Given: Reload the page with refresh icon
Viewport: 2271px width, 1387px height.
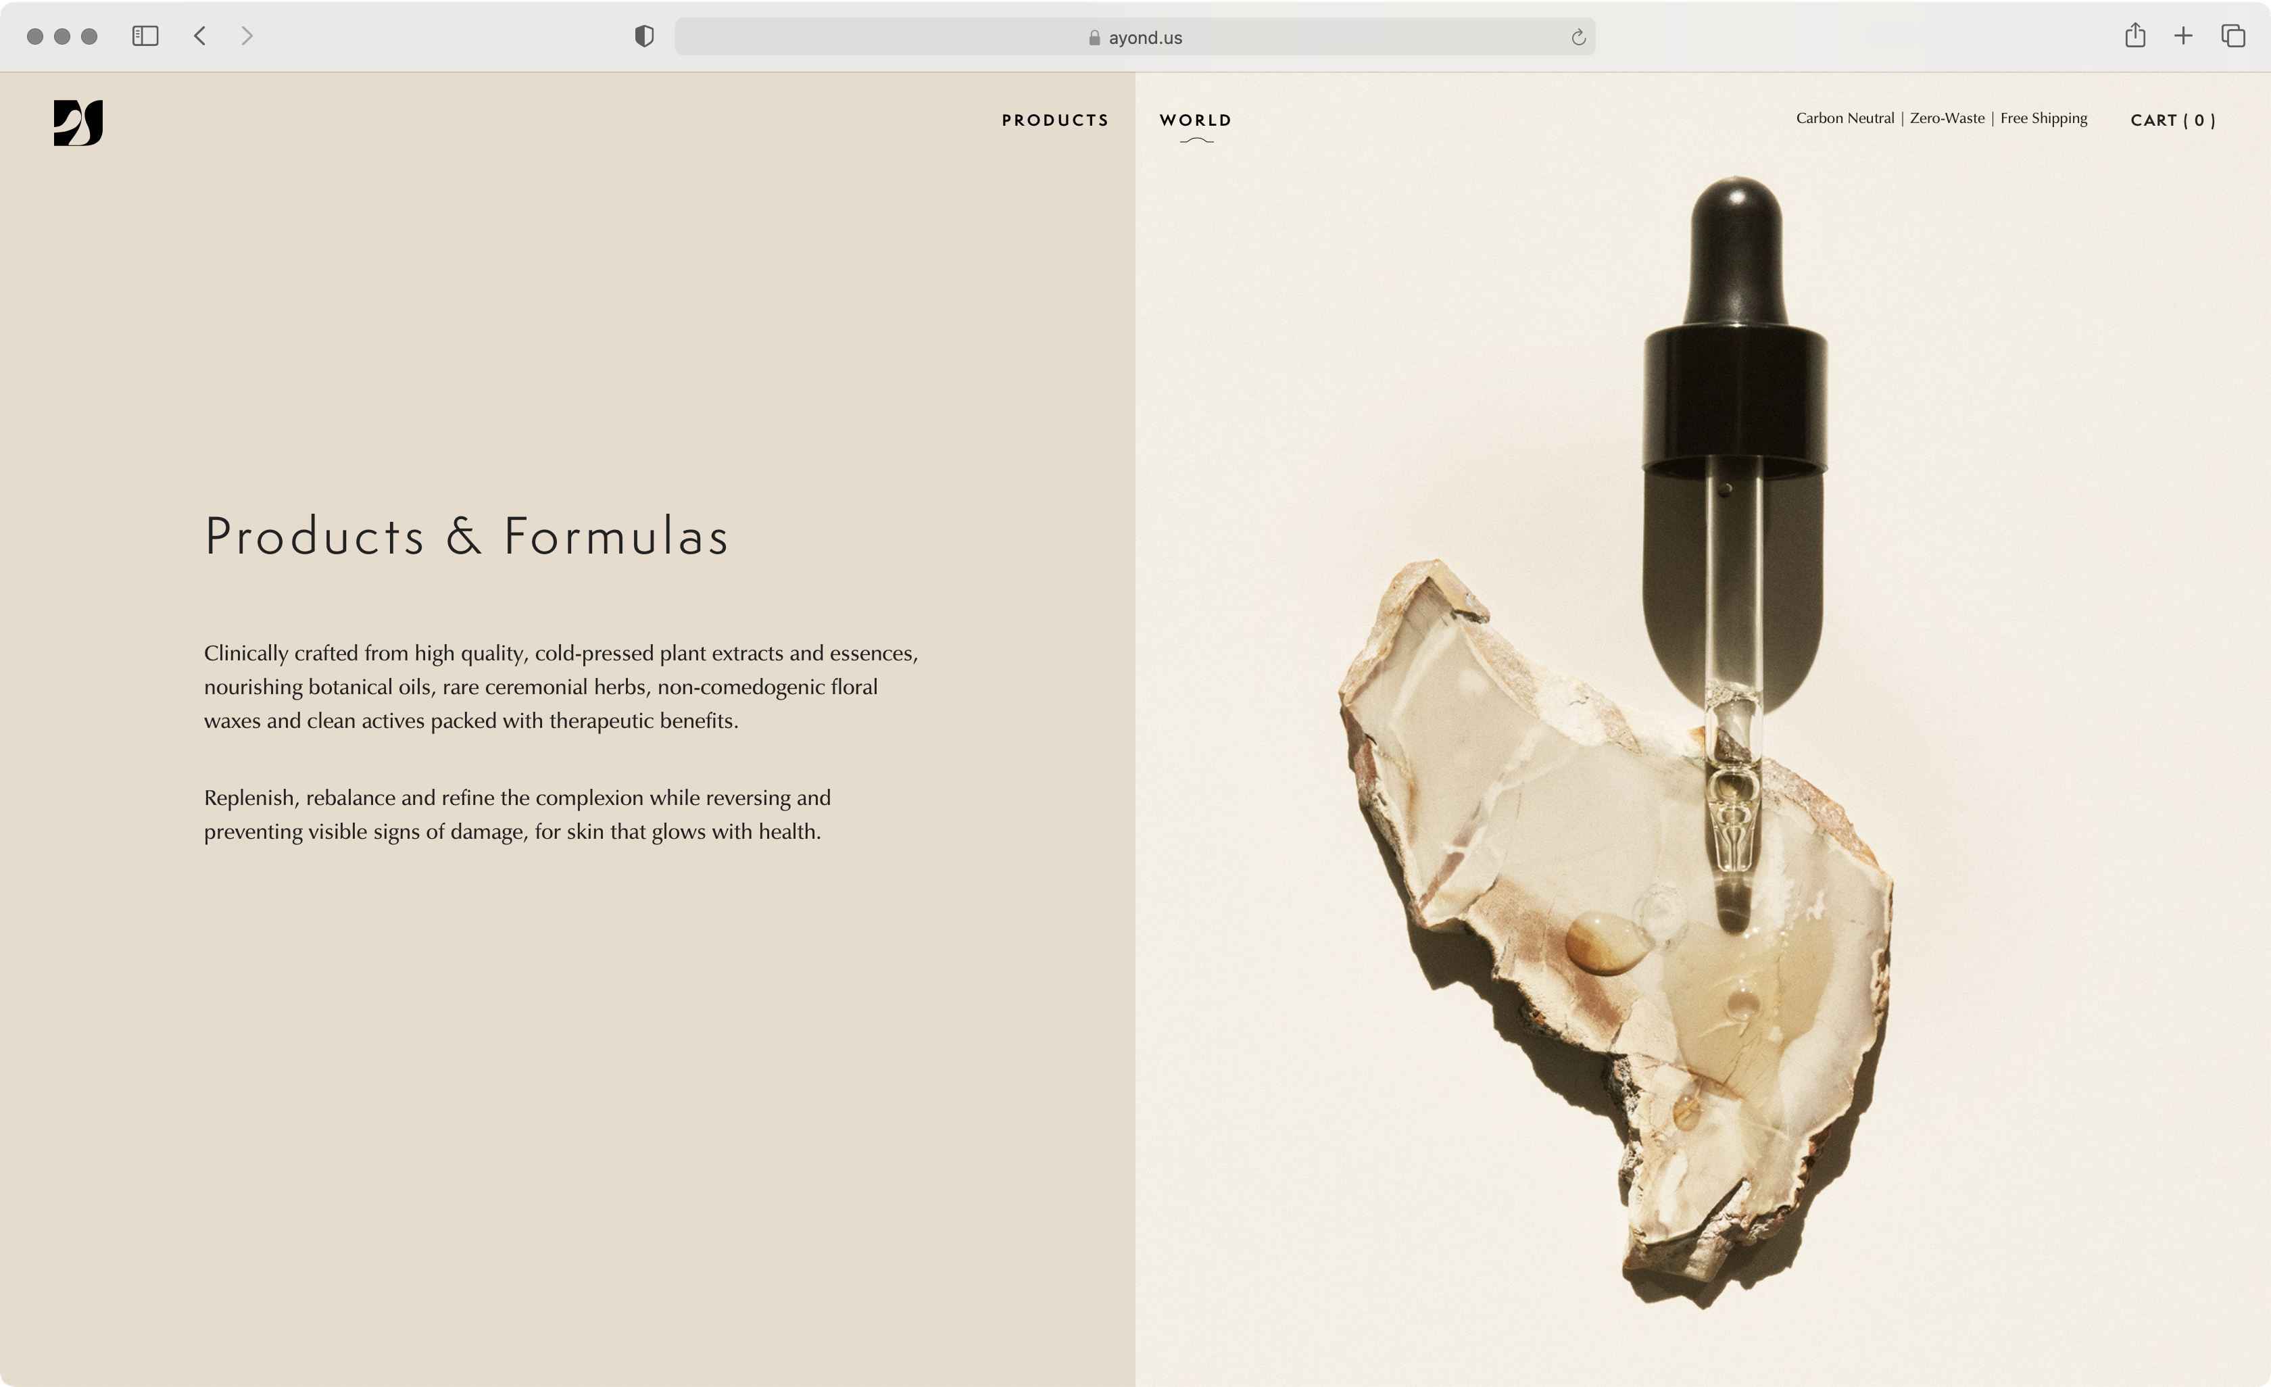Looking at the screenshot, I should pyautogui.click(x=1578, y=37).
